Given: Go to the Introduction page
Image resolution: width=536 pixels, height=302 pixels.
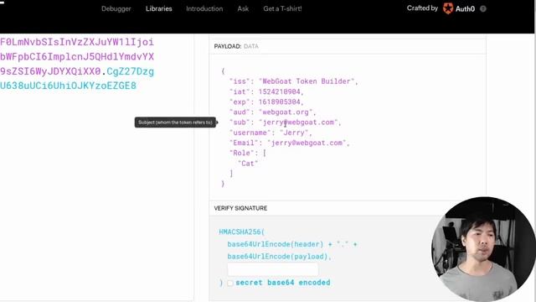Looking at the screenshot, I should 204,9.
